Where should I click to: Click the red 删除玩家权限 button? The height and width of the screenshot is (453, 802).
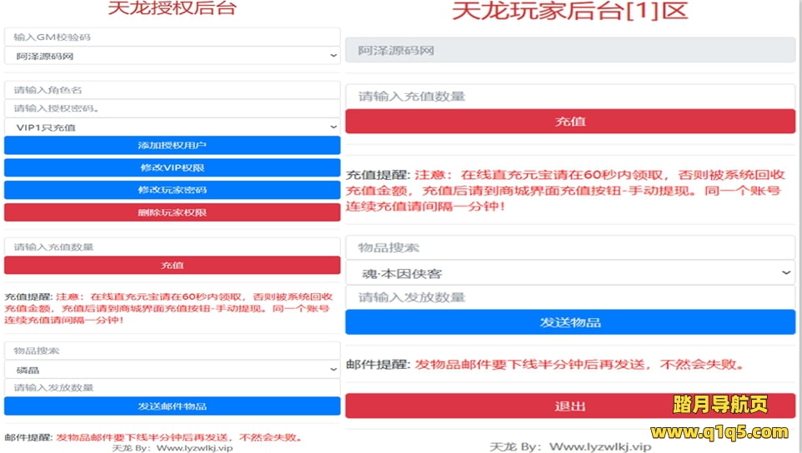pyautogui.click(x=172, y=212)
